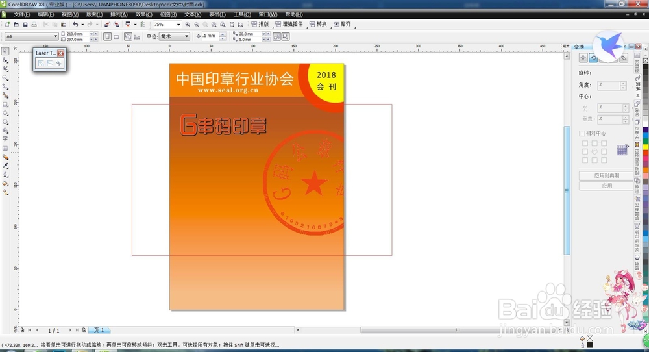The width and height of the screenshot is (649, 352).
Task: Click the Import icon in the toolbar
Action: point(107,25)
